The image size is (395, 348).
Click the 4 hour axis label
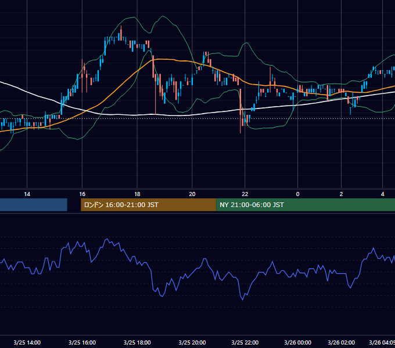pyautogui.click(x=382, y=194)
